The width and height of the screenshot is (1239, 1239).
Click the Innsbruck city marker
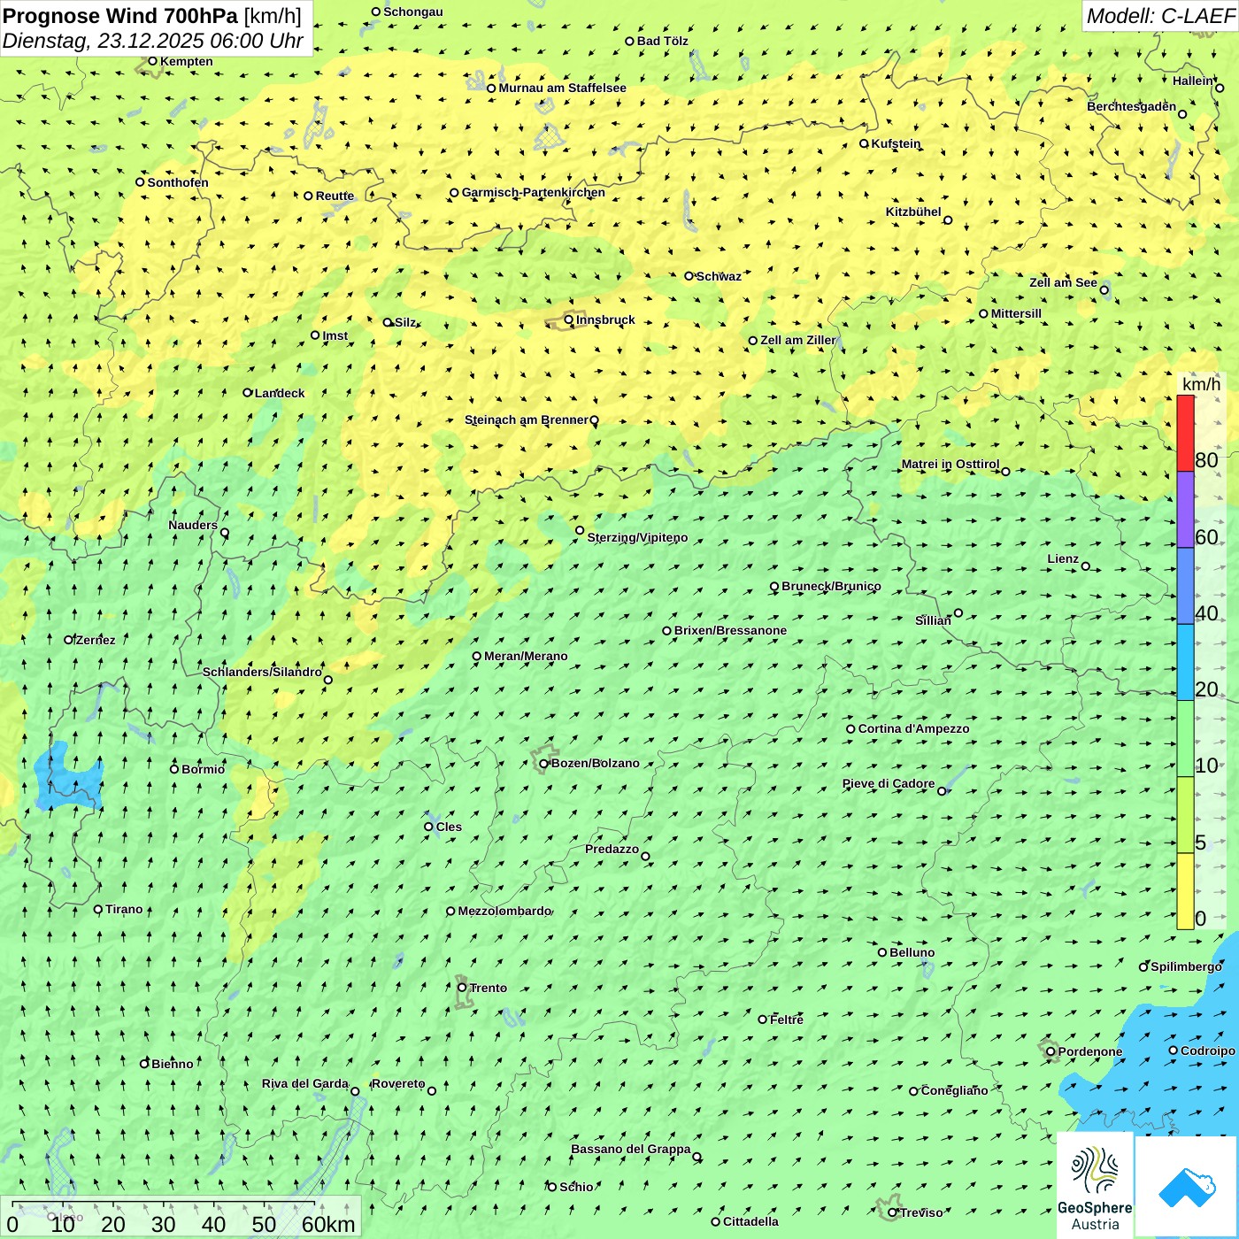(x=569, y=320)
